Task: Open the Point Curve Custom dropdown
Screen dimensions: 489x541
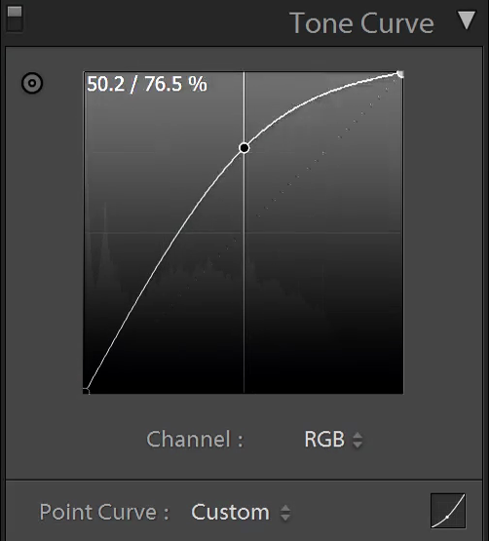Action: (241, 513)
